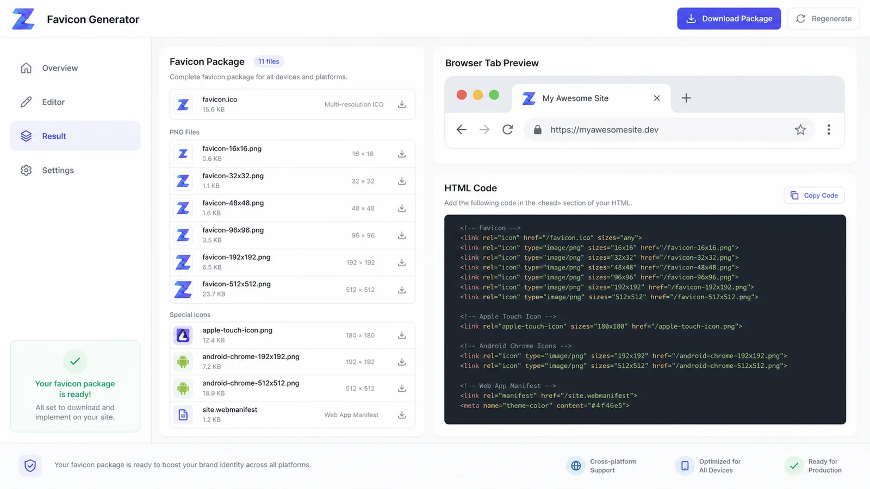This screenshot has height=489, width=870.
Task: Click the shield icon in footer
Action: point(30,465)
